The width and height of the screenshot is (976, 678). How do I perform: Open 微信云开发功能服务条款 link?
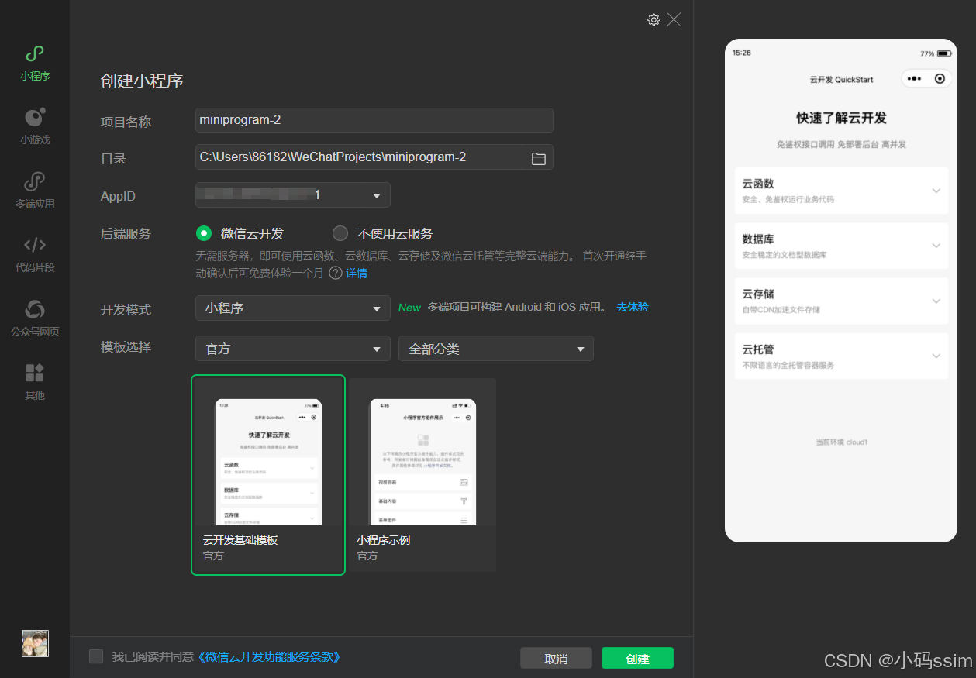point(268,657)
